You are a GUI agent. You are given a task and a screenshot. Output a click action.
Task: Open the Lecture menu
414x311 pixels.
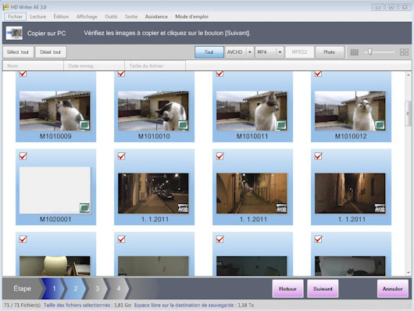coord(38,16)
